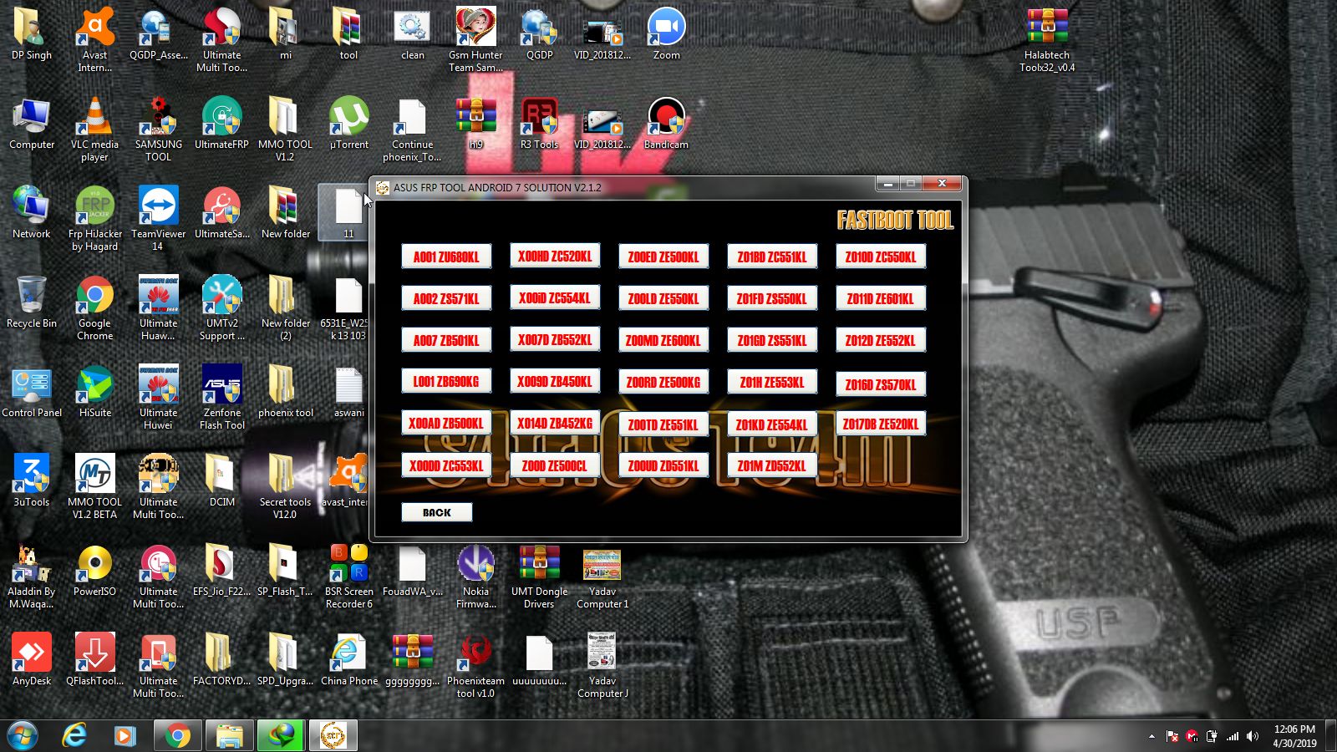Select the A001 ZU680KL model
Image resolution: width=1337 pixels, height=752 pixels.
pyautogui.click(x=445, y=256)
